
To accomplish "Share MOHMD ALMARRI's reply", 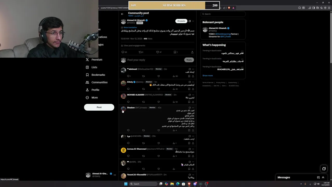I will 193,102.
